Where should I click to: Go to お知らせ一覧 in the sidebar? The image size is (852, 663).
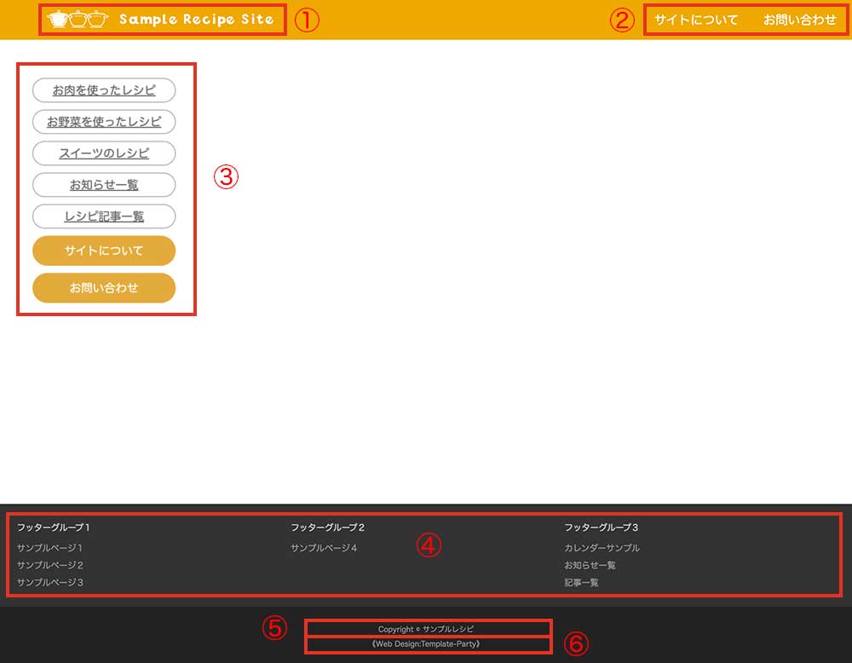pyautogui.click(x=104, y=185)
